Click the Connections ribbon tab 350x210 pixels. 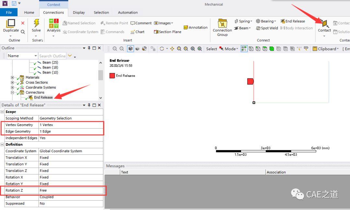pos(53,13)
